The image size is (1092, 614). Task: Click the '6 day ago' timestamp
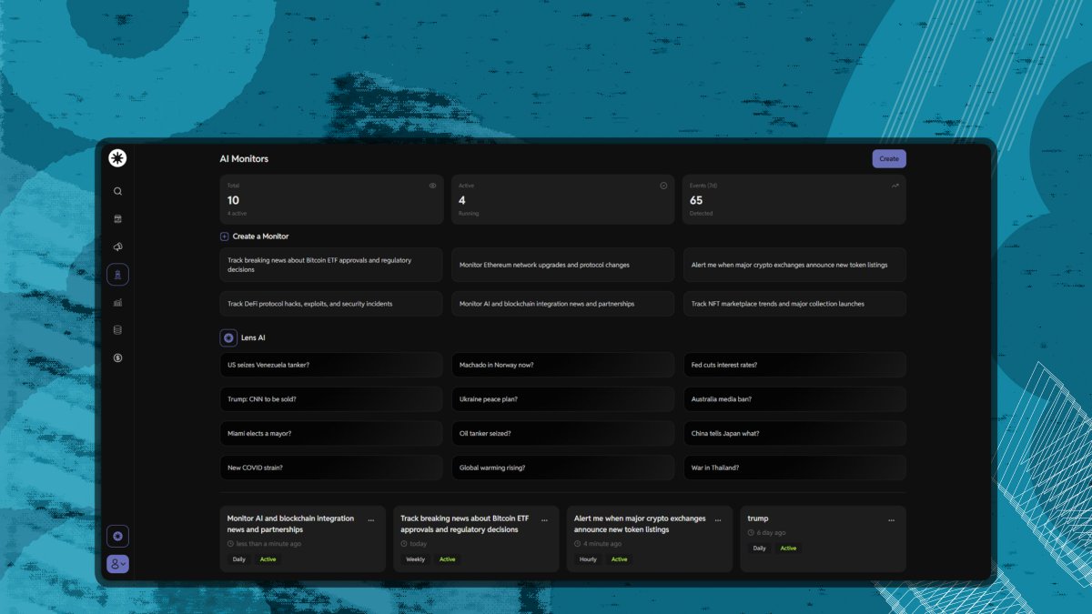[x=771, y=533]
